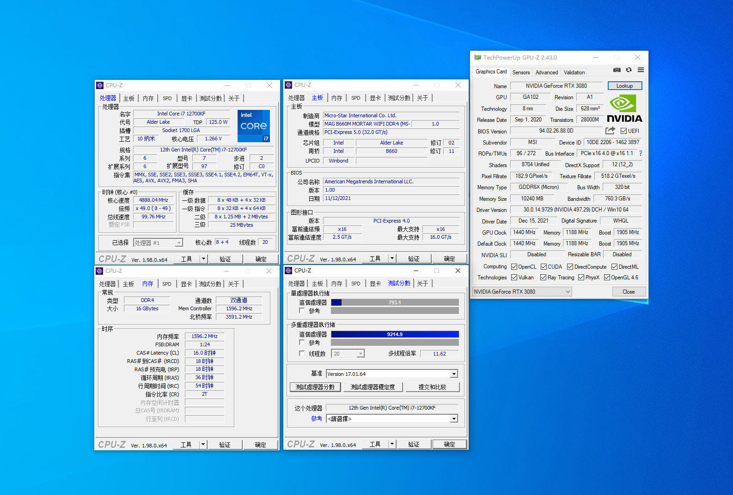Open 工具 dropdown arrow in mainboard window
The width and height of the screenshot is (733, 495).
pyautogui.click(x=392, y=259)
